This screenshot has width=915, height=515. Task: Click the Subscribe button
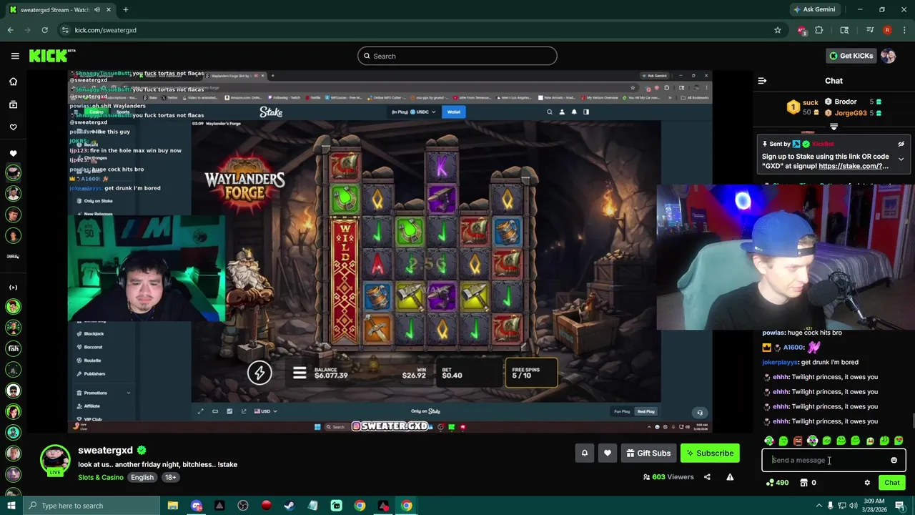[x=710, y=453]
